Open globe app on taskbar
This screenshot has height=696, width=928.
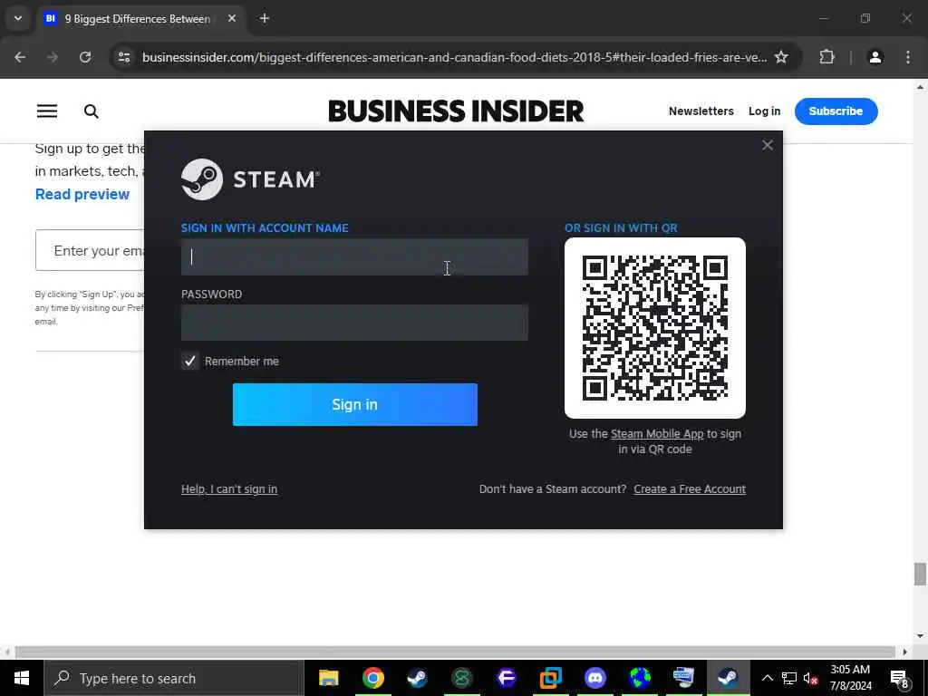pyautogui.click(x=639, y=678)
